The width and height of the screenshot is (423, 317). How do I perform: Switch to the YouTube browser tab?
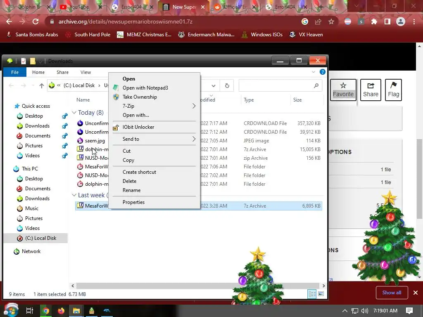[80, 7]
